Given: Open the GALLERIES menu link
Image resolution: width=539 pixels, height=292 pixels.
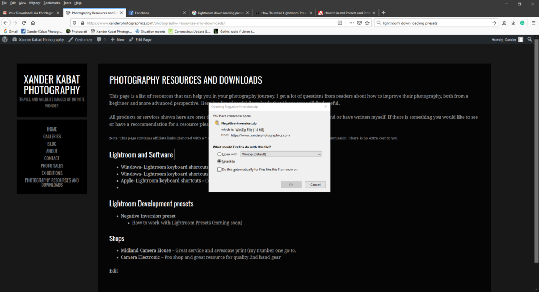Looking at the screenshot, I should (52, 136).
